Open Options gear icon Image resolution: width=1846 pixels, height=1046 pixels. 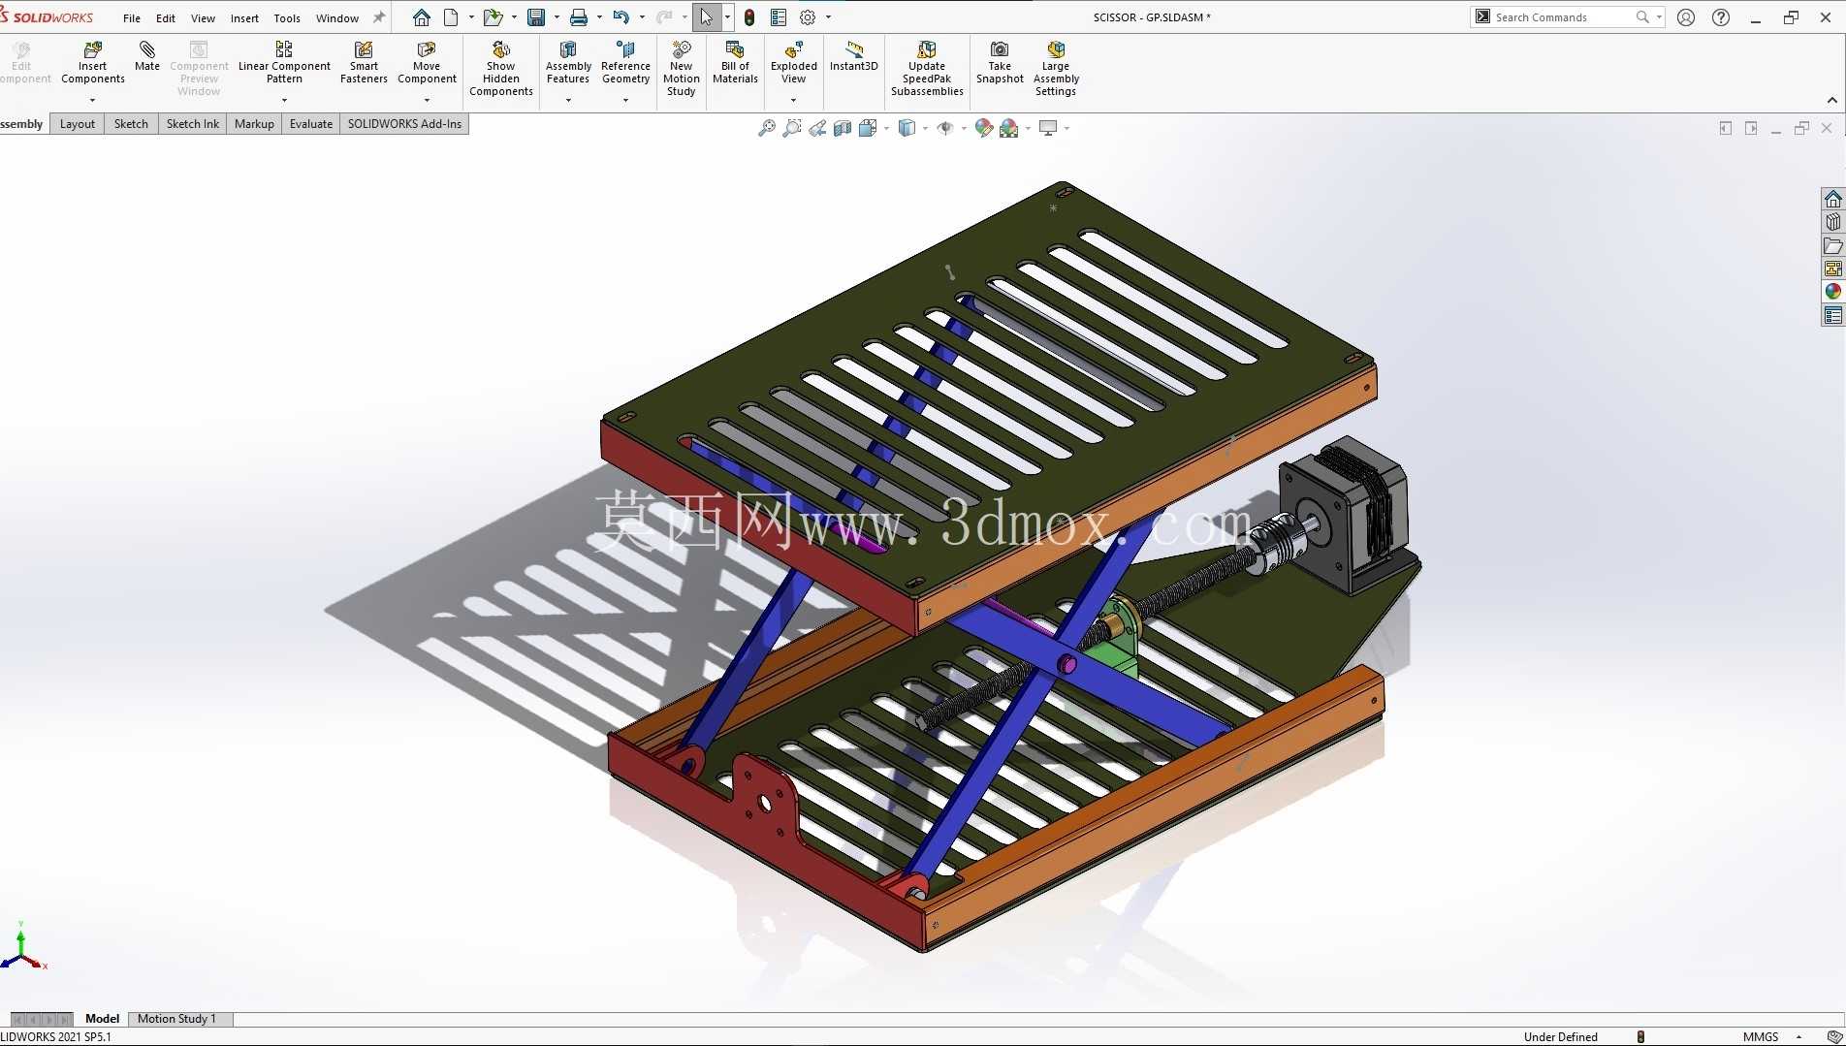(808, 17)
